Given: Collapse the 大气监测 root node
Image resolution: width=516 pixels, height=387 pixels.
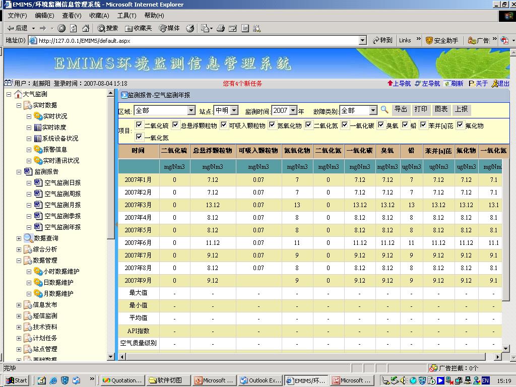Looking at the screenshot, I should [9, 94].
